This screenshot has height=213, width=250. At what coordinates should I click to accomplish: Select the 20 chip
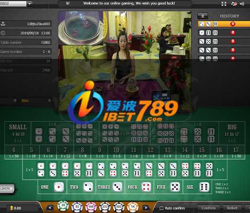(x=63, y=206)
